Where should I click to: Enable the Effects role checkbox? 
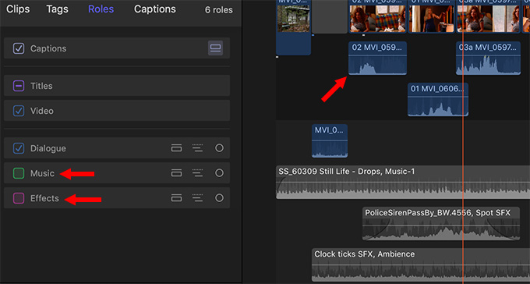[x=19, y=198]
